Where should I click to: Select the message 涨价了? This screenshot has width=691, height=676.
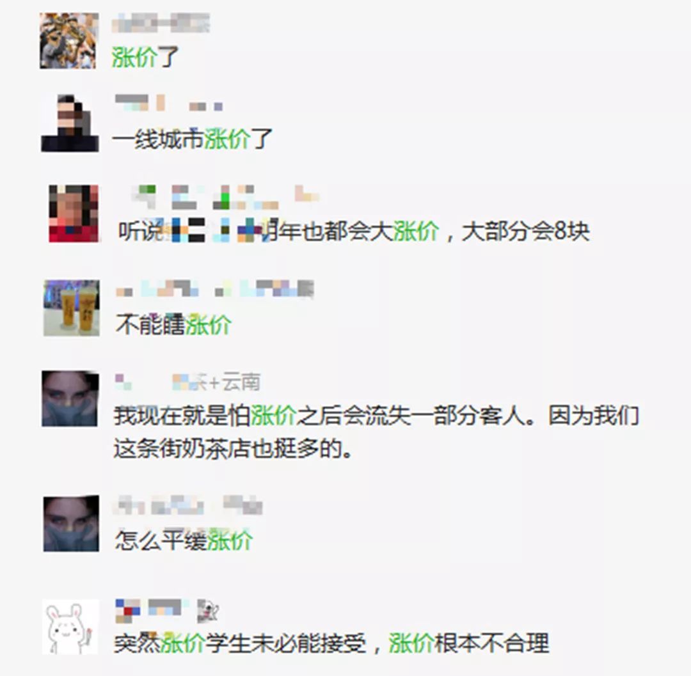click(145, 58)
